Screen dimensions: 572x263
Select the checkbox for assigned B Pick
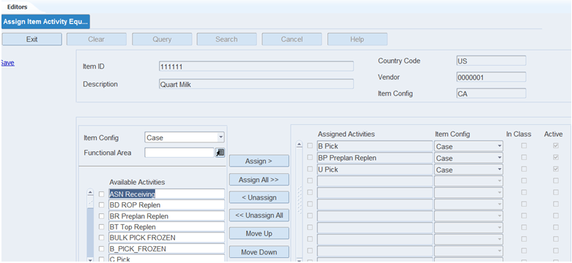click(x=310, y=146)
